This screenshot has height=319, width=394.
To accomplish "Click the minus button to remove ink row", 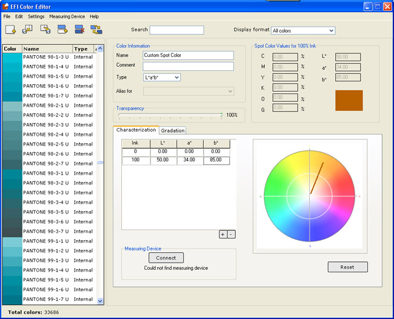I will coord(231,234).
